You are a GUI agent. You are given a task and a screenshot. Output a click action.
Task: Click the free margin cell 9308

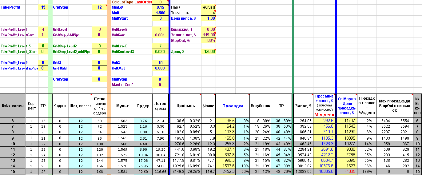(347, 149)
